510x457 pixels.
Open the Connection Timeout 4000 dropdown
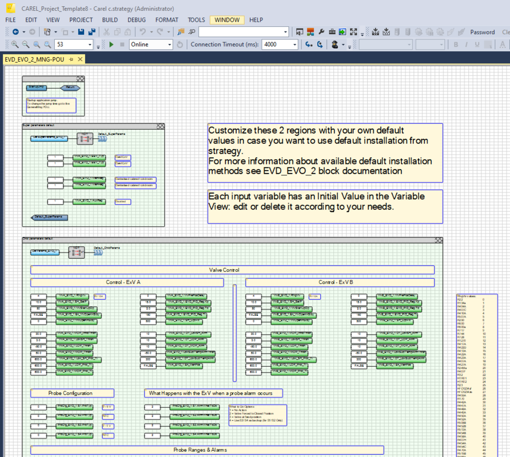pos(294,45)
